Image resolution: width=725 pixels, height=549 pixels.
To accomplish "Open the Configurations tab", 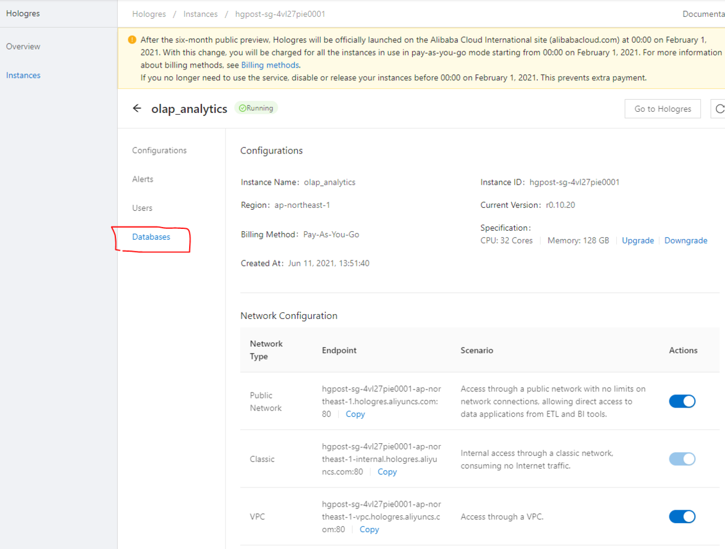I will [159, 150].
